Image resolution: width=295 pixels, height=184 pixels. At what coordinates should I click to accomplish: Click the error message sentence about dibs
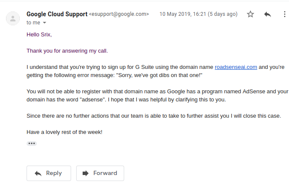click(155, 71)
